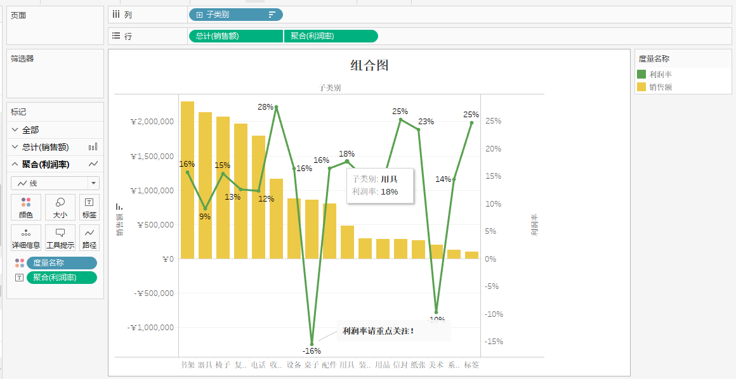Click the columns (列) shelf icon
The image size is (736, 379).
[116, 15]
